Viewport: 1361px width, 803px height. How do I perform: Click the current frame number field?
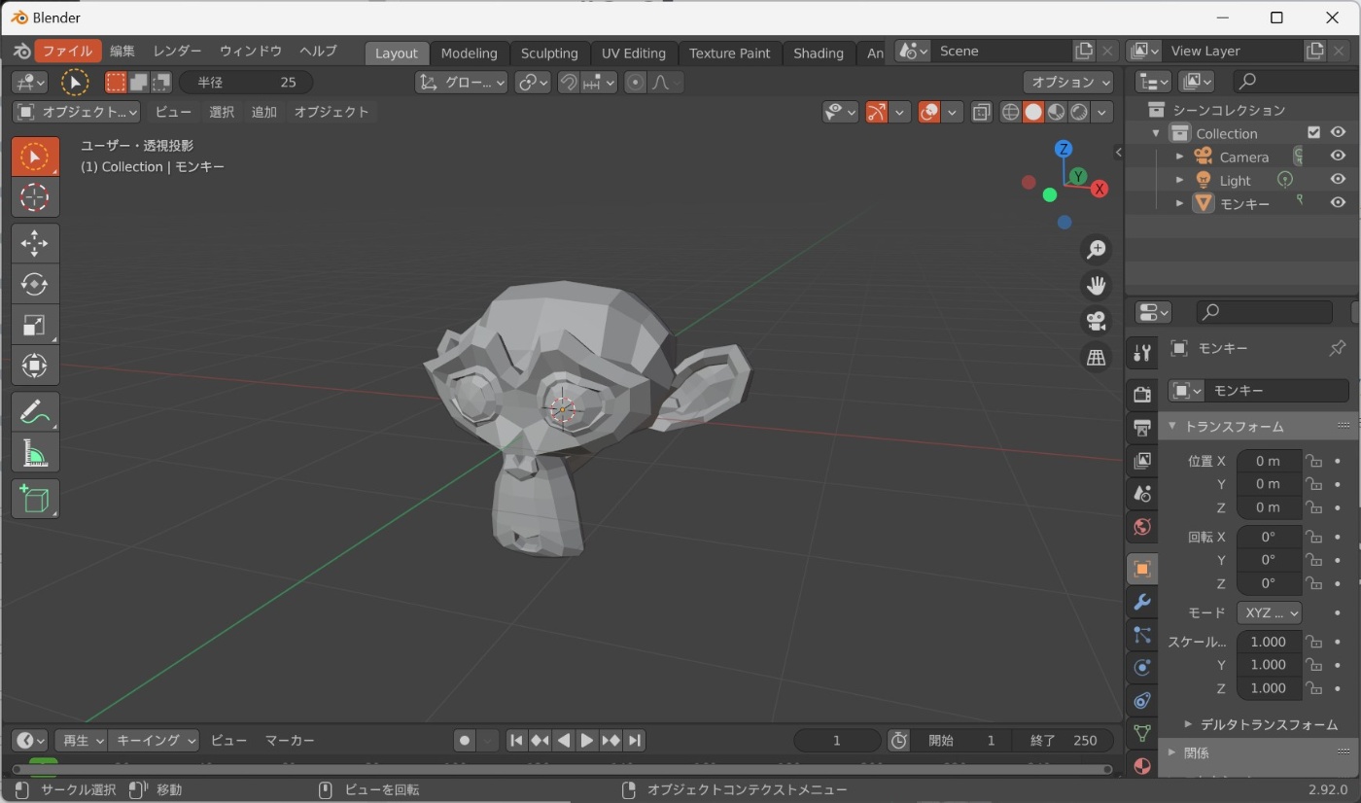[x=837, y=741]
